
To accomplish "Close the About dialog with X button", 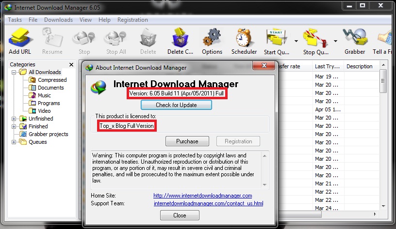I will 264,65.
